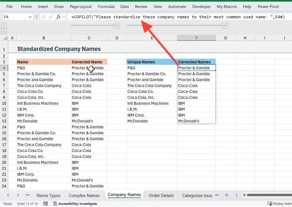The image size is (292, 207).
Task: Click the Insert Function fx icon
Action: [x=58, y=17]
